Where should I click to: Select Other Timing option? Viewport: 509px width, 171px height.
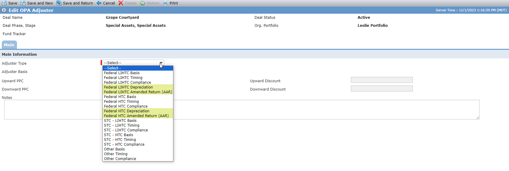point(138,154)
